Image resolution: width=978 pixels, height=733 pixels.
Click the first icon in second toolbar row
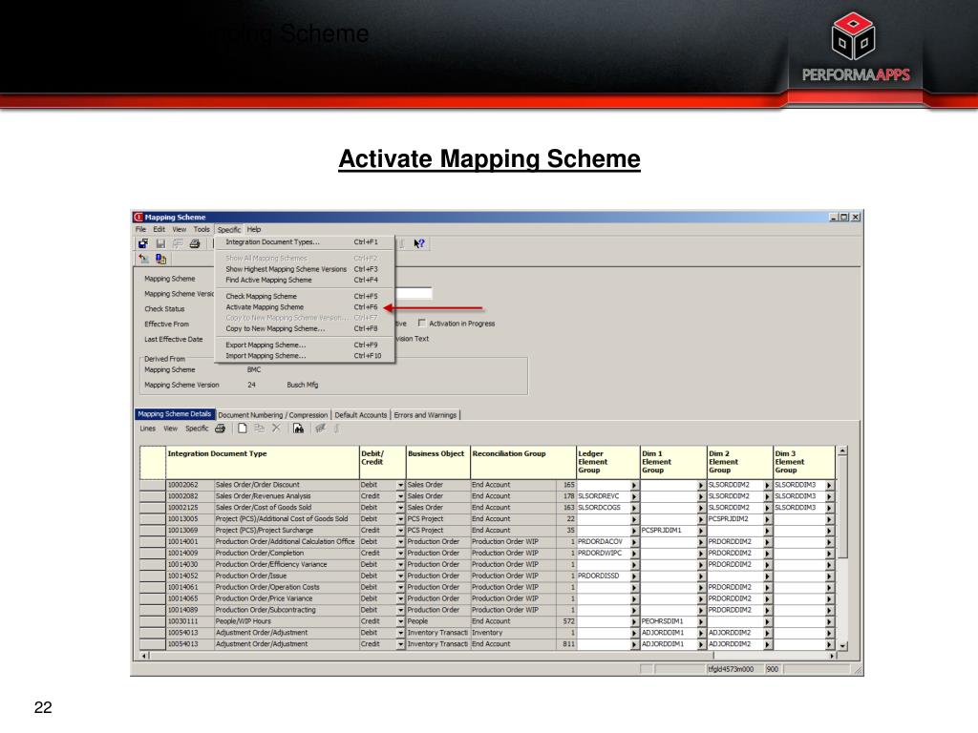[144, 259]
